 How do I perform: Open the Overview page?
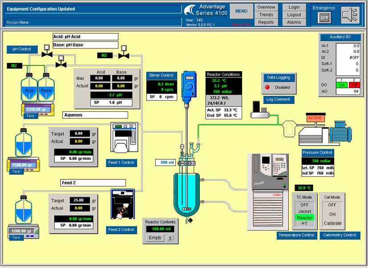click(x=266, y=7)
